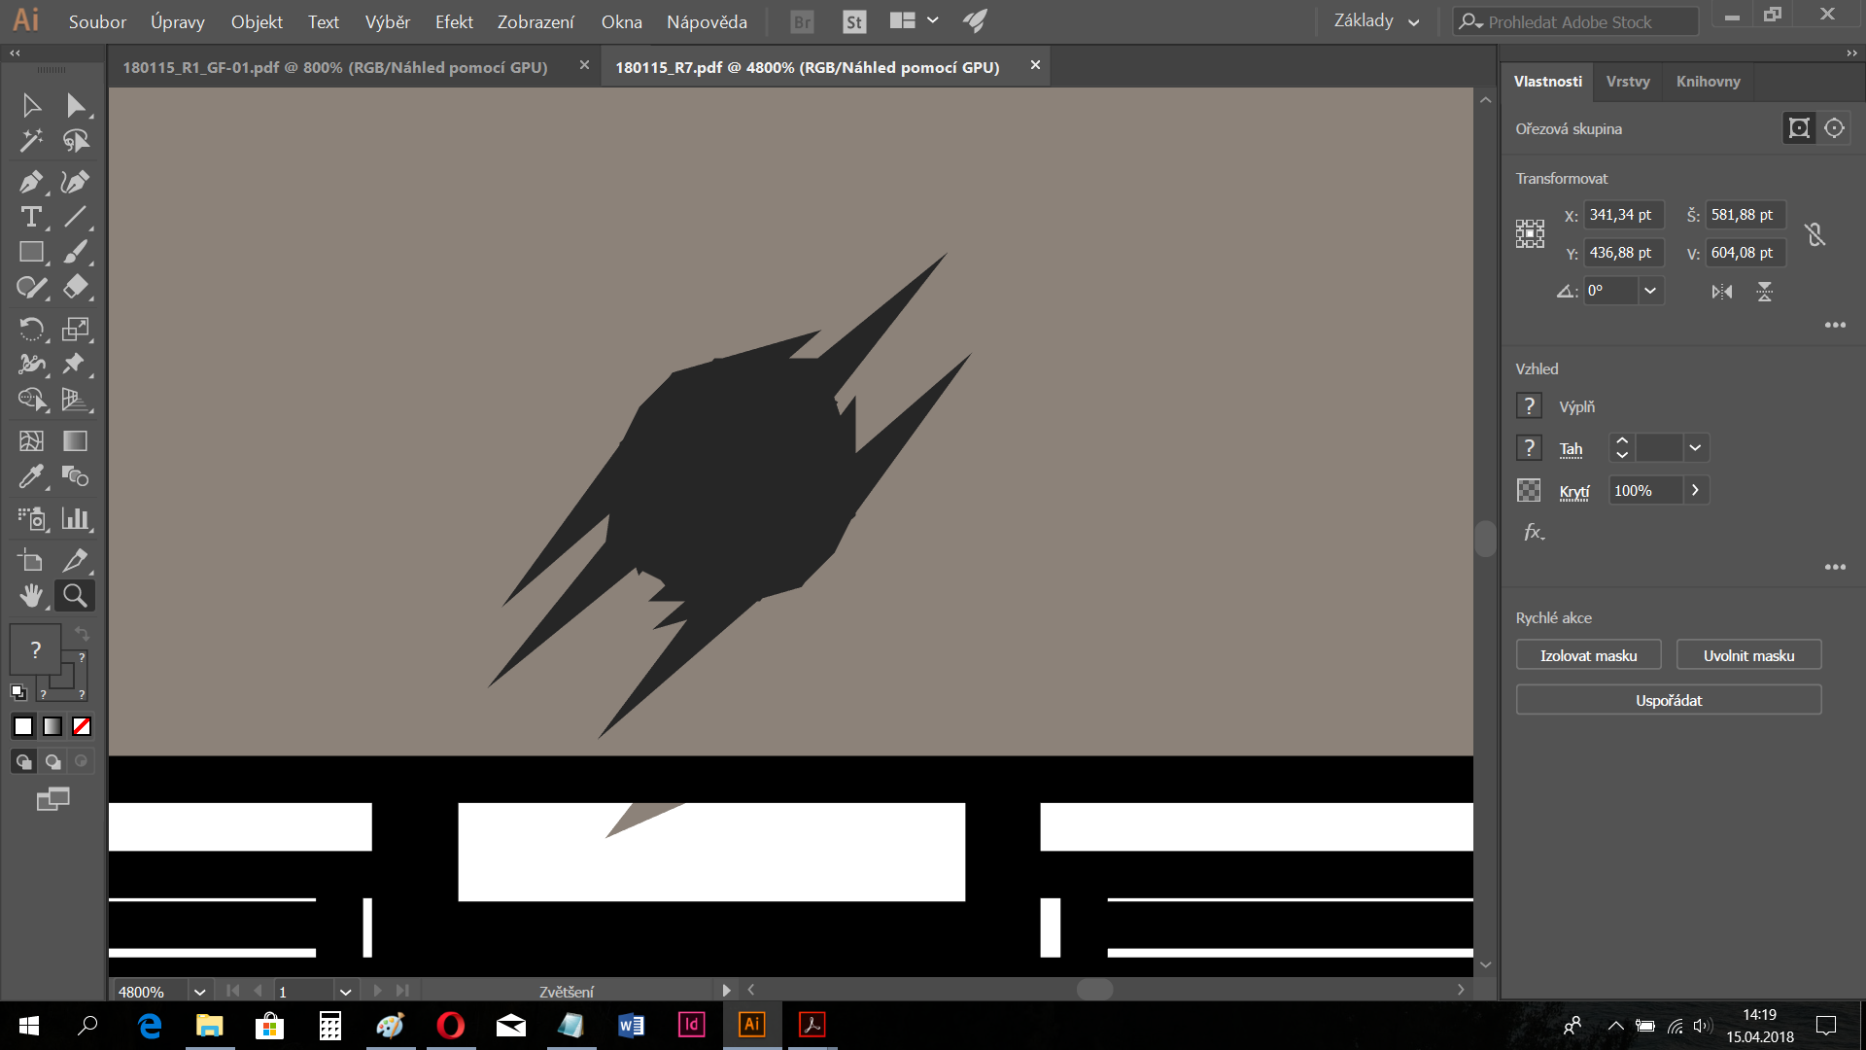This screenshot has width=1866, height=1050.
Task: Open the zoom level dropdown
Action: pos(199,992)
